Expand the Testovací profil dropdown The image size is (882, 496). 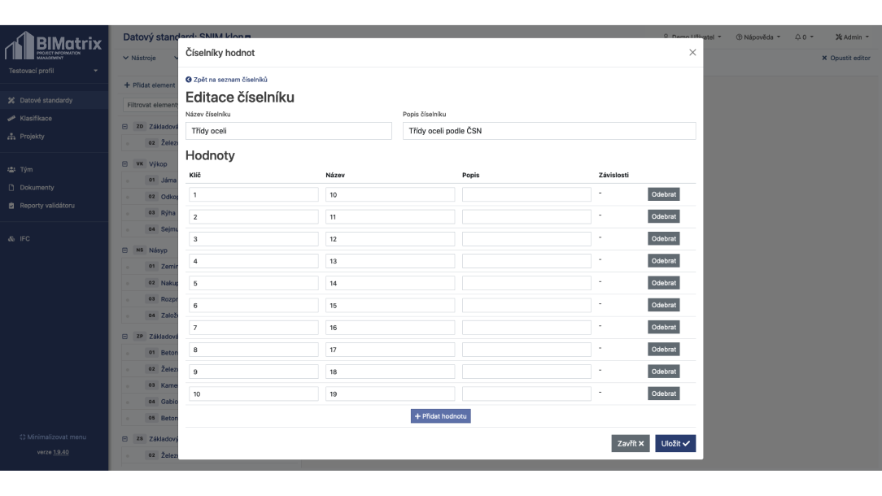(x=53, y=70)
